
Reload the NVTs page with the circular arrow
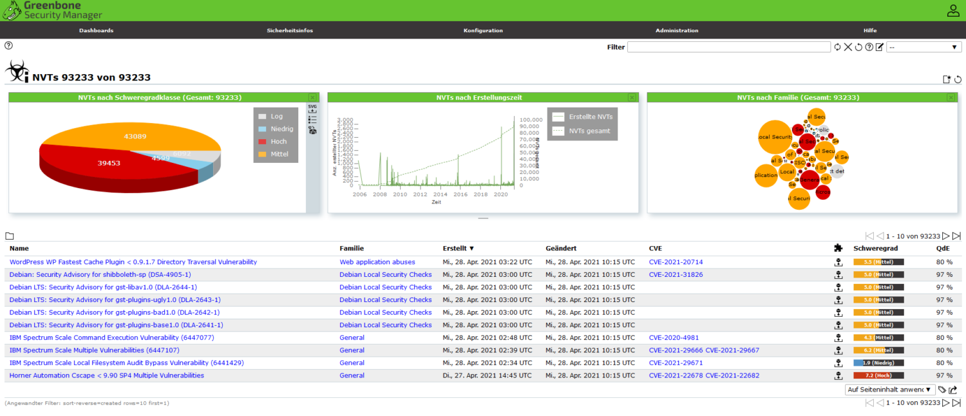958,79
